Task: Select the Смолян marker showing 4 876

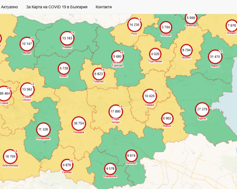Action: [67, 165]
